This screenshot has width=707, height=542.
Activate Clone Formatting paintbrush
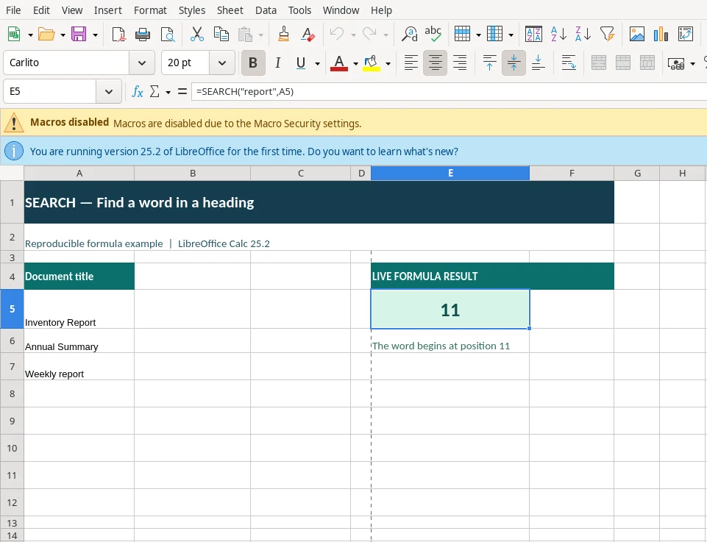click(x=284, y=35)
